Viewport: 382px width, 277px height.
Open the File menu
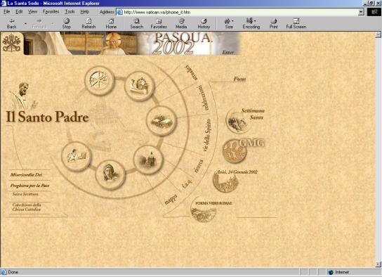pyautogui.click(x=6, y=11)
